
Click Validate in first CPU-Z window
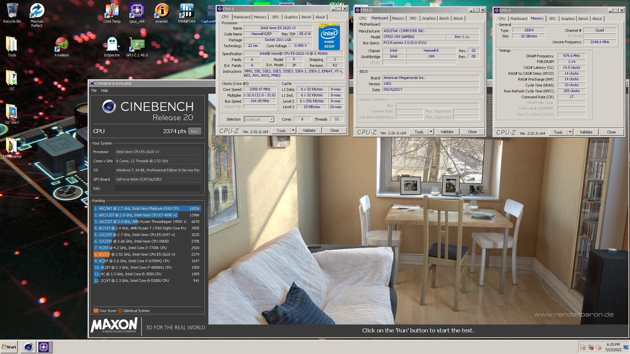(x=309, y=130)
